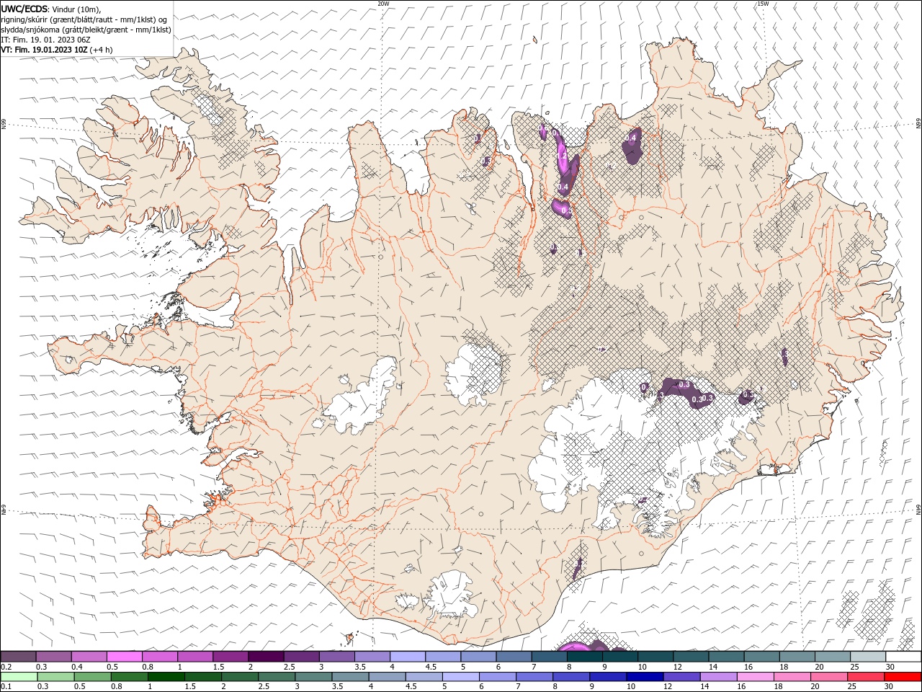
Task: Click the white Hofsjökull glacier in central Iceland
Action: pyautogui.click(x=473, y=372)
